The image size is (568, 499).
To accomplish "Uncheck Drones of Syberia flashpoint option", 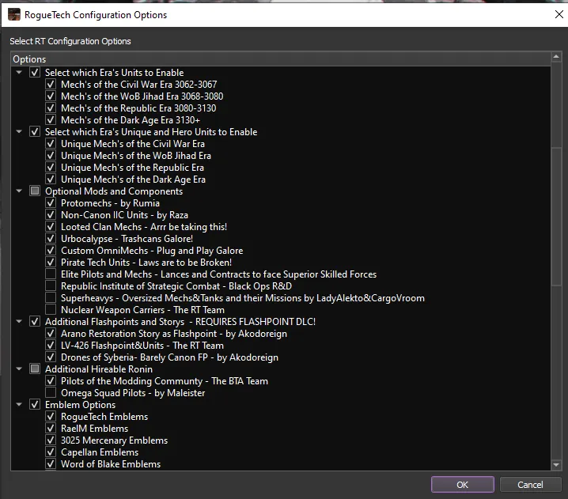I will tap(51, 357).
